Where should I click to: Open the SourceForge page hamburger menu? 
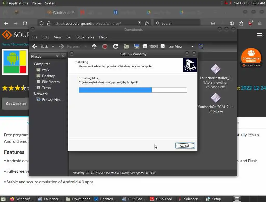(x=260, y=35)
